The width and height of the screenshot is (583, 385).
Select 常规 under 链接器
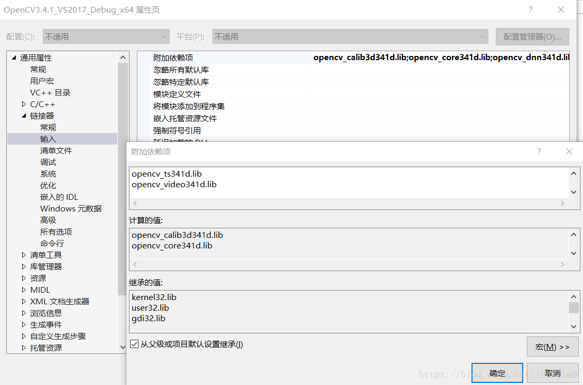click(48, 127)
